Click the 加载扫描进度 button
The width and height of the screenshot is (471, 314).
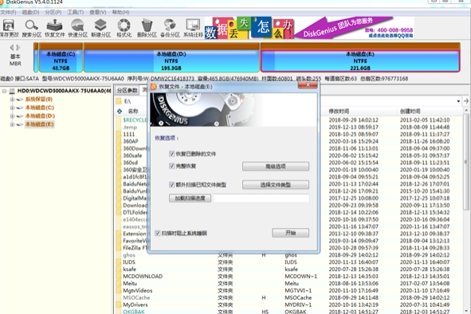click(190, 198)
